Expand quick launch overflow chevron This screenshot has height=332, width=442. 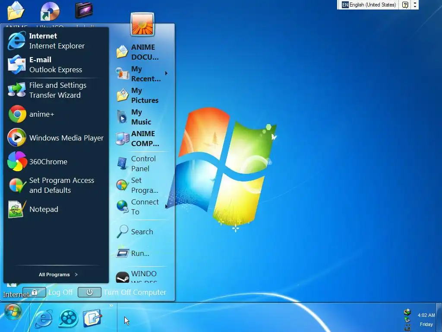click(x=111, y=306)
